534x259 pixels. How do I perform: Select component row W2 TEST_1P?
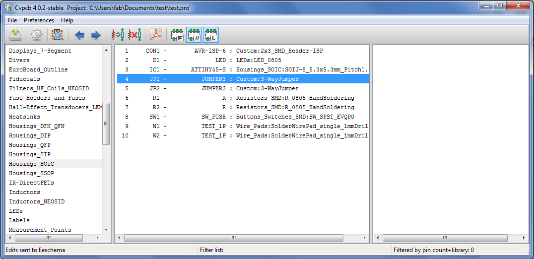(243, 136)
